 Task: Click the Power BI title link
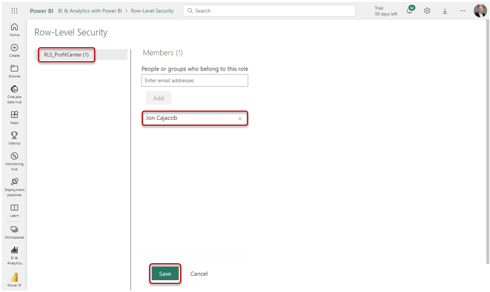tap(41, 11)
